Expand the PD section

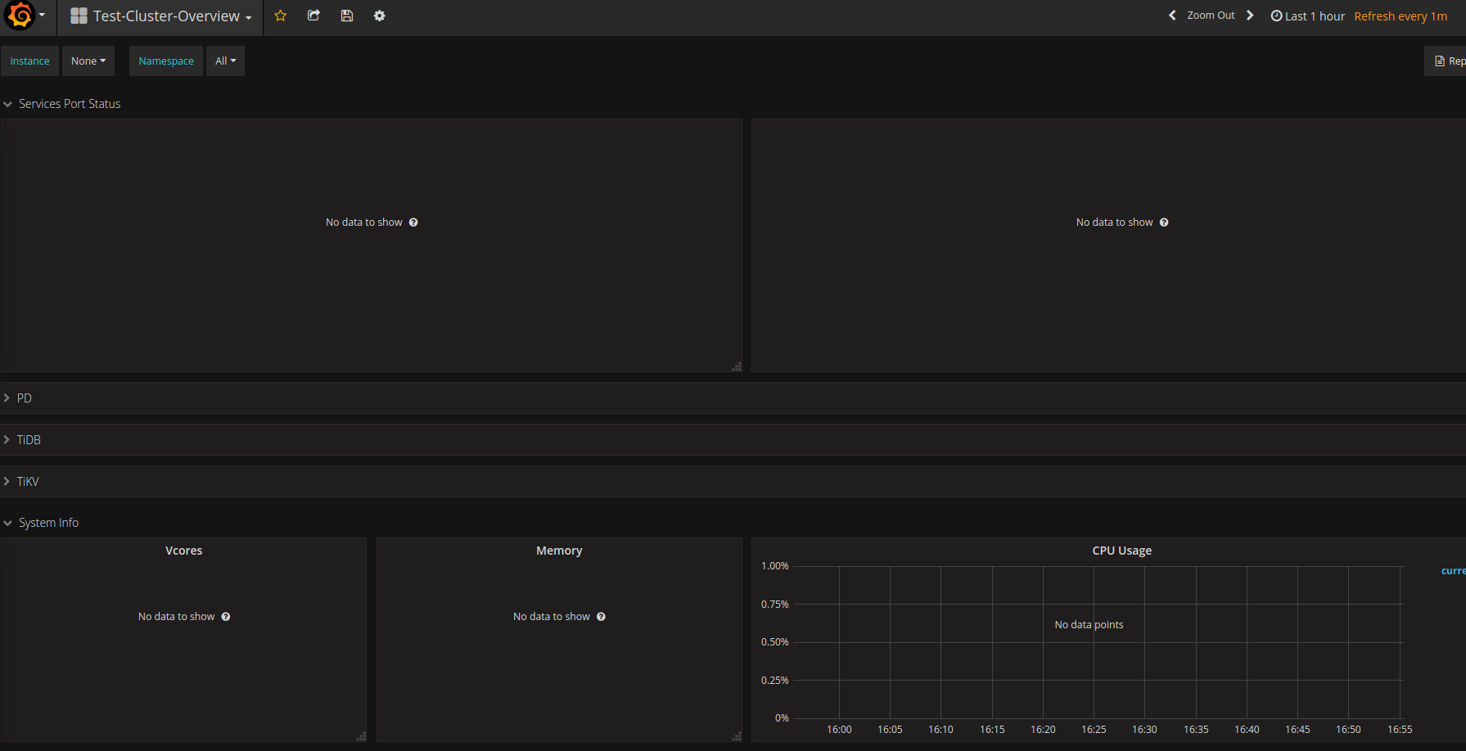pos(25,398)
